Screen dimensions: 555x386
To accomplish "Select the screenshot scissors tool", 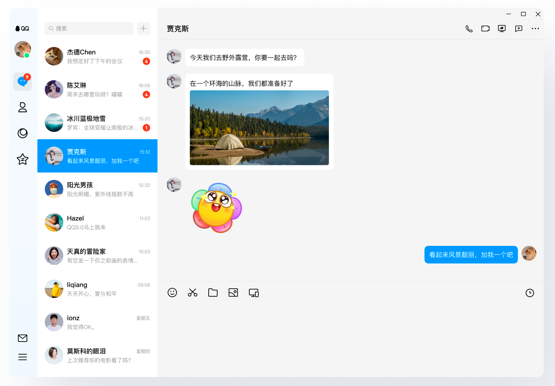I will click(193, 293).
